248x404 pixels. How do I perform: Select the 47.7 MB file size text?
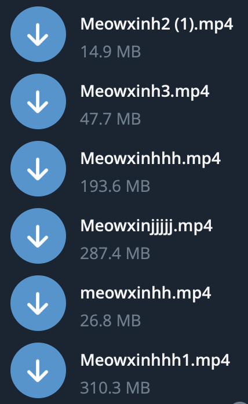pos(111,119)
